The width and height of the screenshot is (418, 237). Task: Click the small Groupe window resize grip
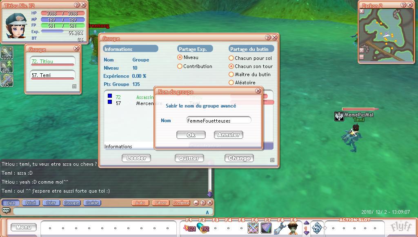pos(74,86)
